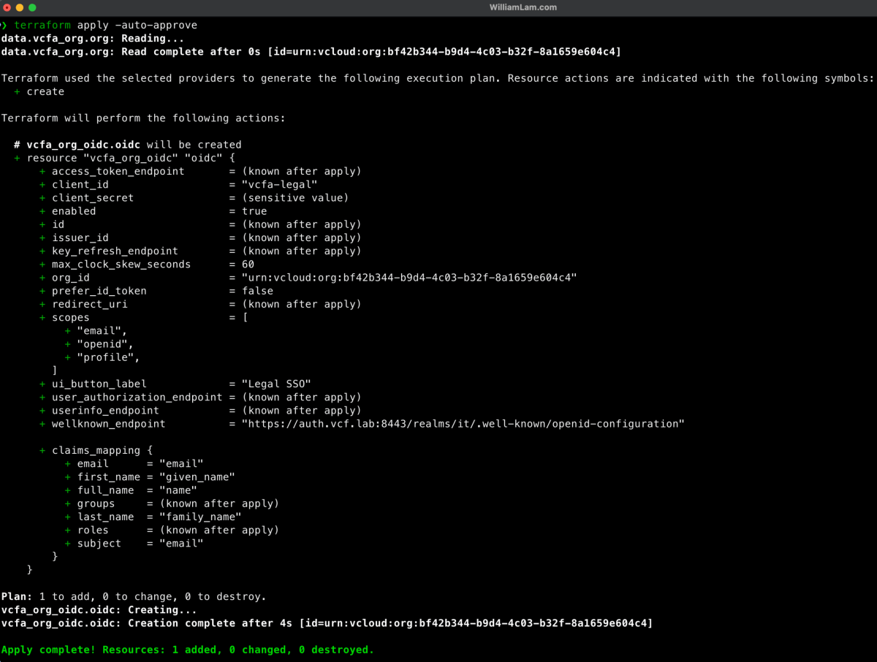Click the red close window control
The image size is (877, 662).
tap(9, 7)
